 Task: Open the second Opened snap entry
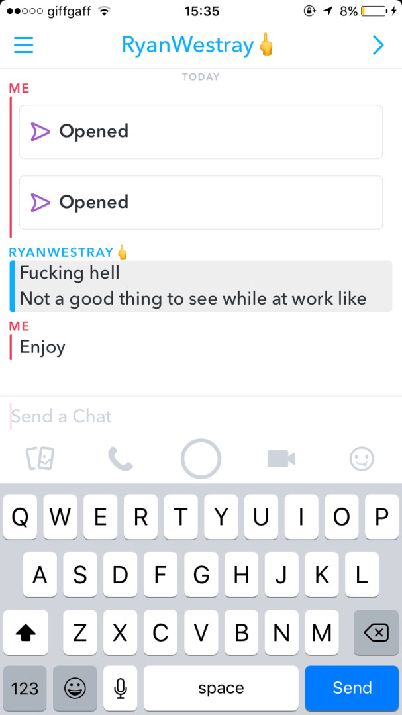click(x=201, y=203)
